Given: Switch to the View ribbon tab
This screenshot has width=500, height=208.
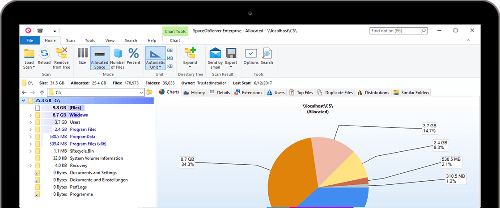Looking at the screenshot, I should click(110, 40).
